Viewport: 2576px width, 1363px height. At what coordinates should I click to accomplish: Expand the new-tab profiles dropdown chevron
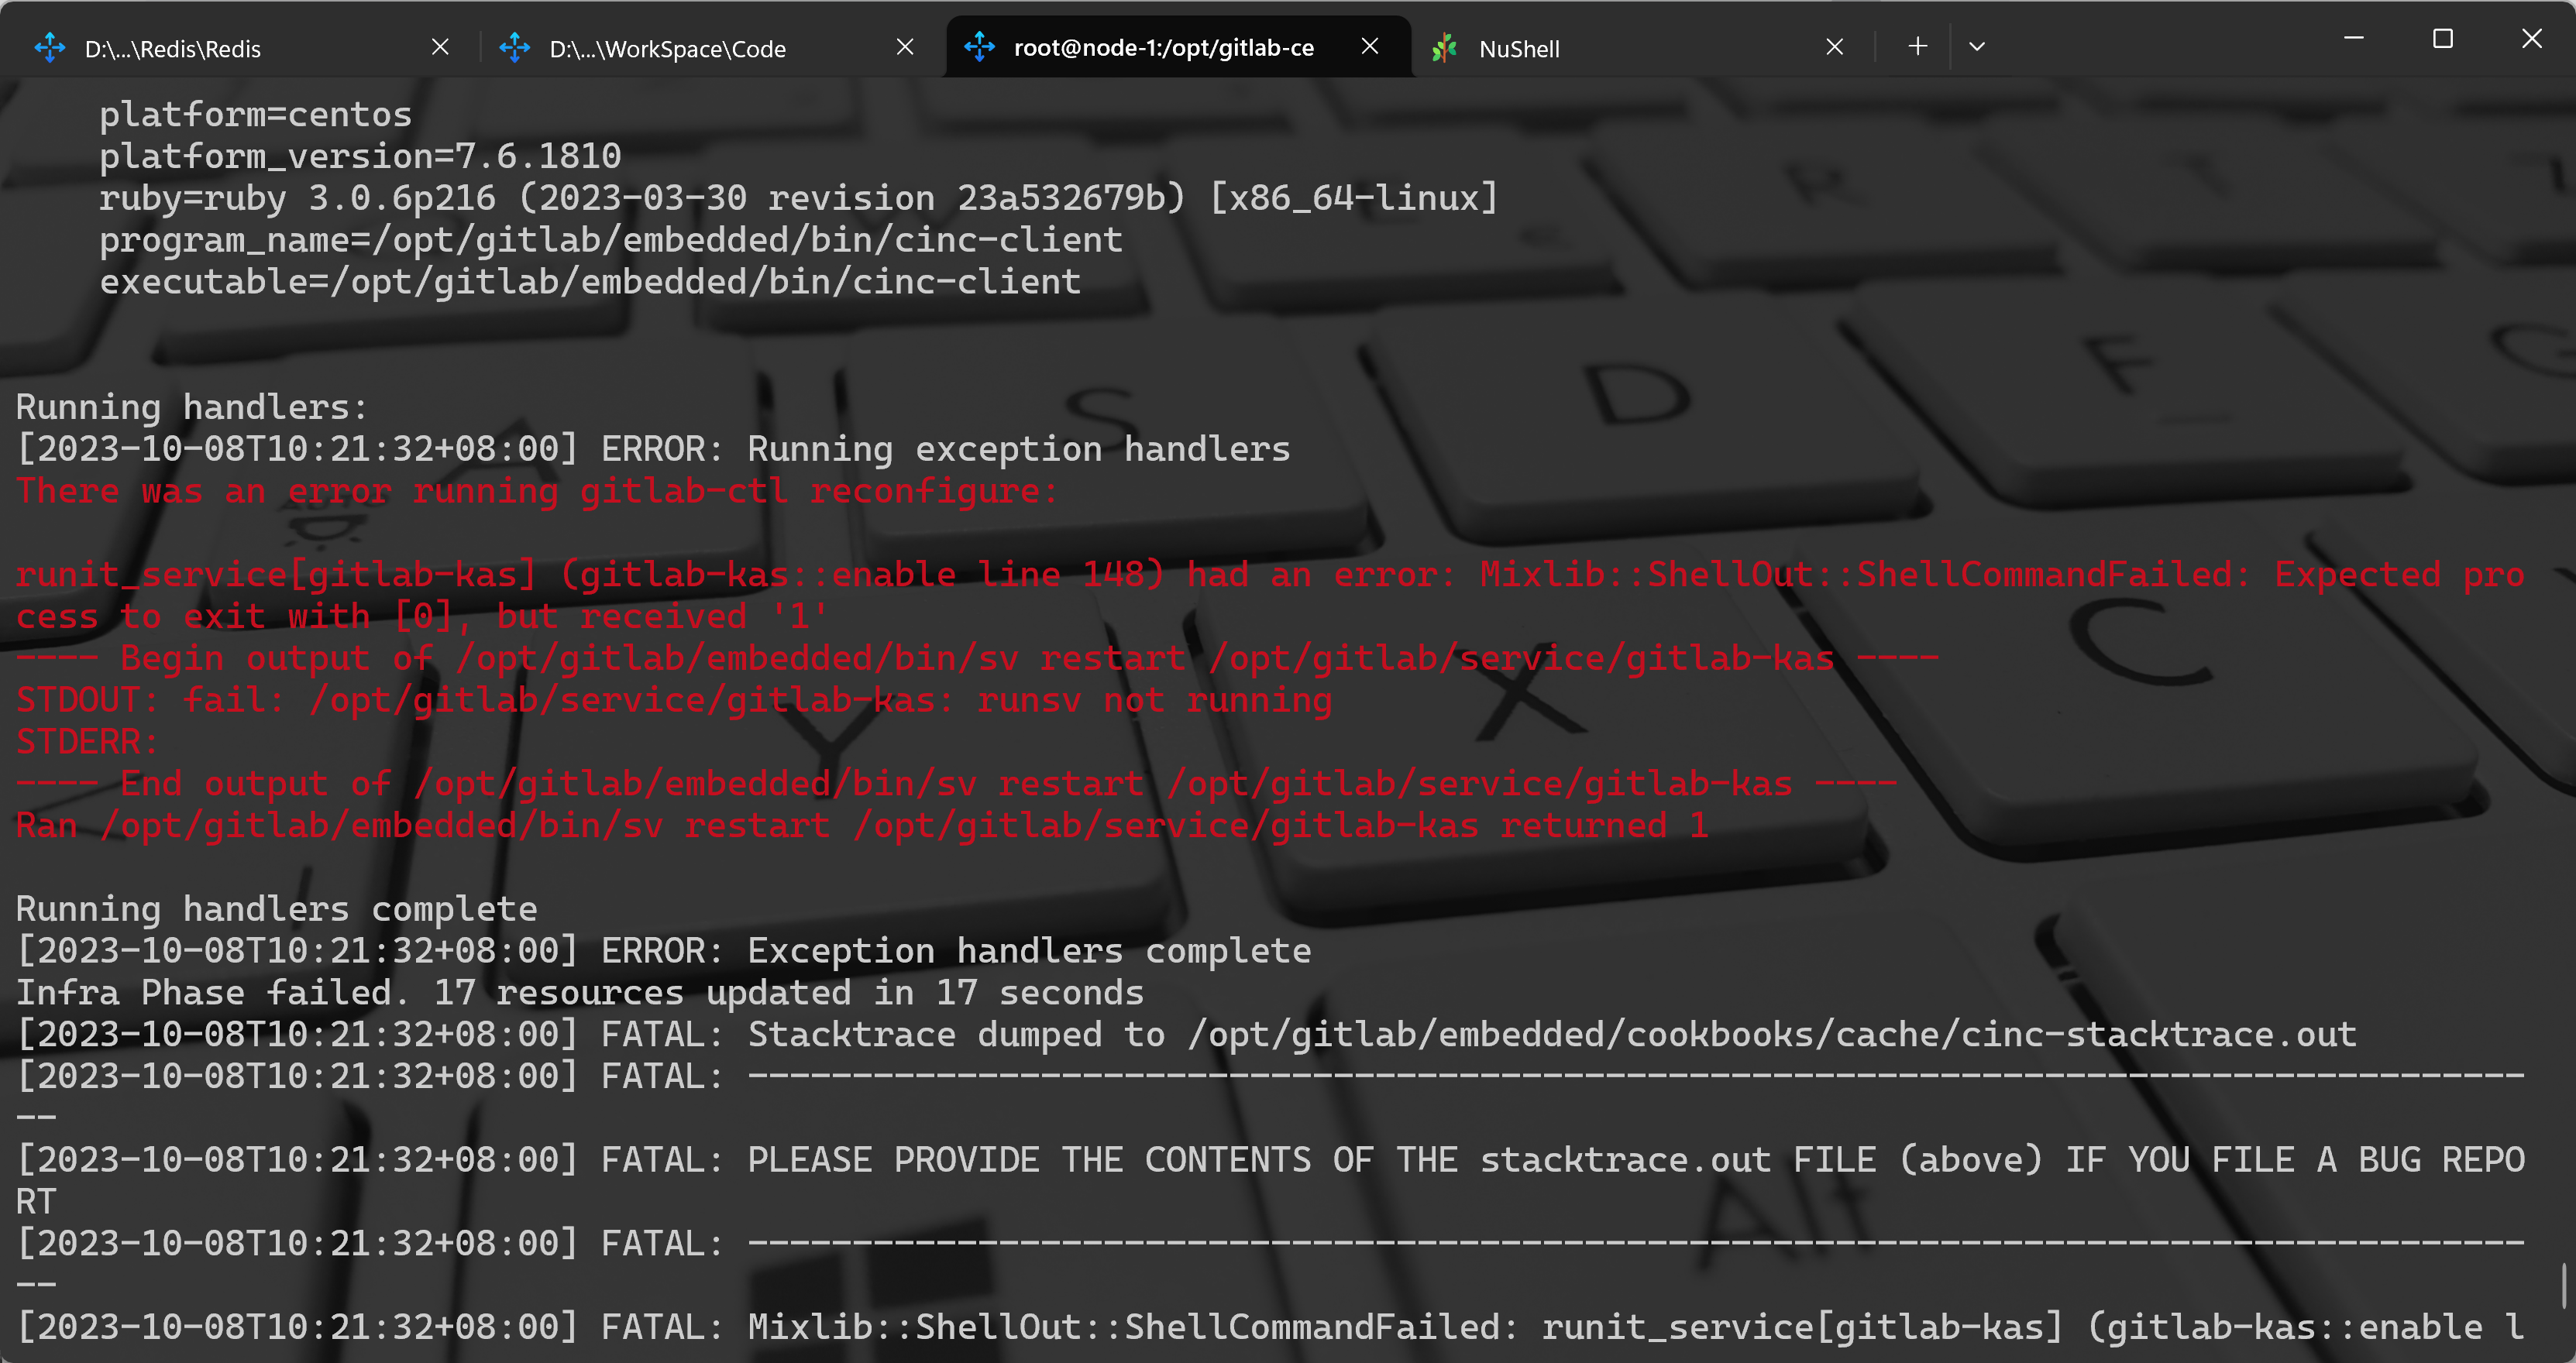pos(1977,46)
